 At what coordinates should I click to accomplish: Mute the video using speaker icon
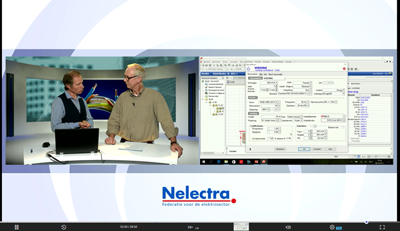(x=288, y=227)
